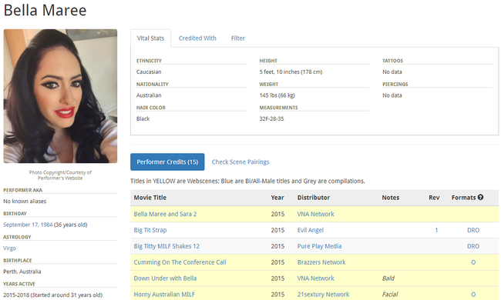Click the Distributor column header
The height and width of the screenshot is (300, 501).
[x=314, y=198]
